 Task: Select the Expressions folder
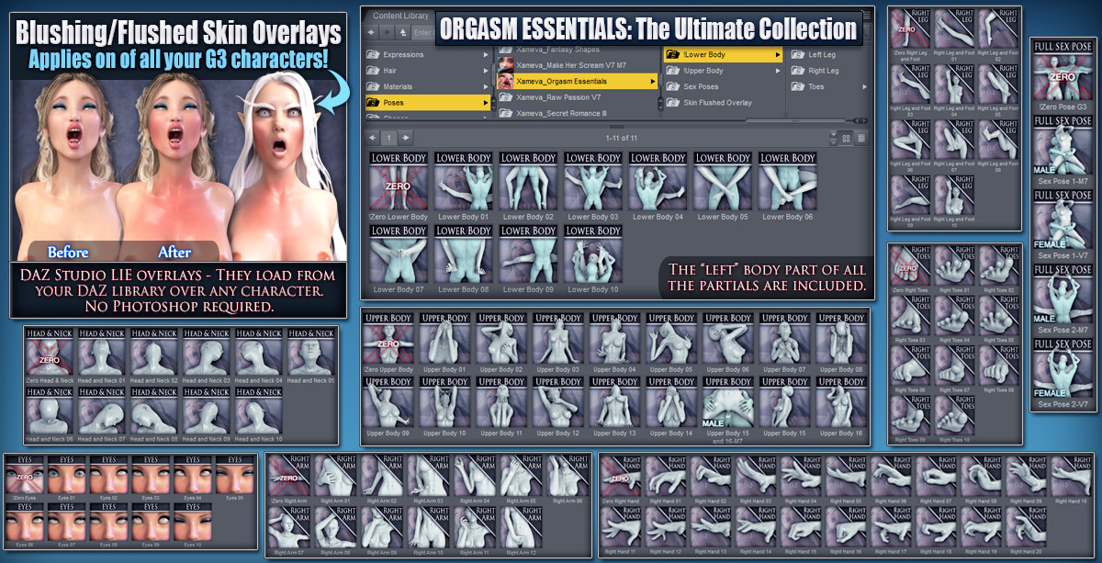click(x=428, y=55)
